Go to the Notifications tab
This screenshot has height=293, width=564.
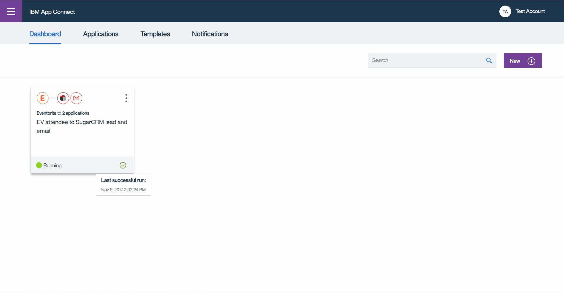click(x=210, y=34)
